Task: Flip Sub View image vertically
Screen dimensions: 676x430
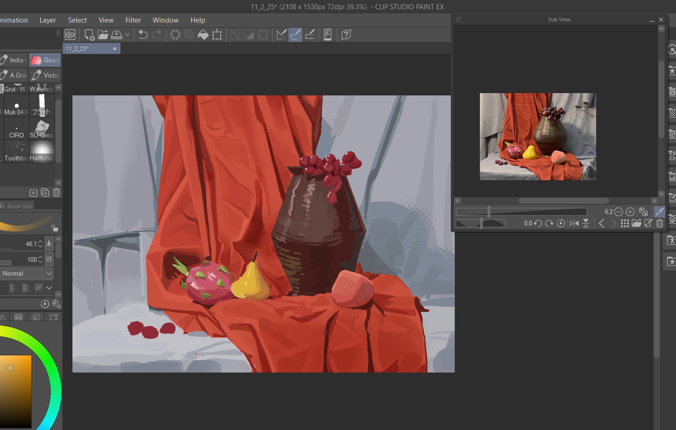Action: tap(586, 224)
